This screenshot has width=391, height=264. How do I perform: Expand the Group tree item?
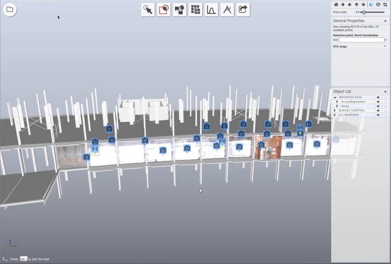click(x=337, y=106)
